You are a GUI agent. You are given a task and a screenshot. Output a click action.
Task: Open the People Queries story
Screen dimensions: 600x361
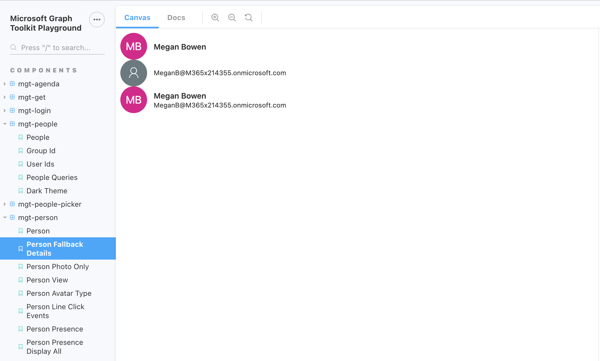[52, 177]
